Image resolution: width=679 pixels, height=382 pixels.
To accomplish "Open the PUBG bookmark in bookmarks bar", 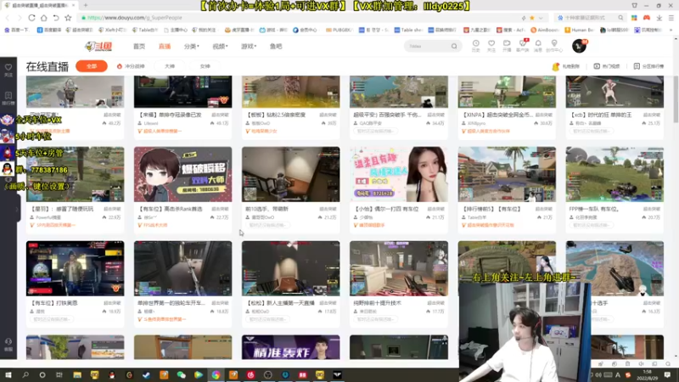I will [340, 30].
